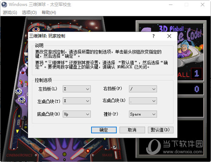This screenshot has height=162, width=211.
Task: Confirm settings with 确定 button
Action: [104, 130]
